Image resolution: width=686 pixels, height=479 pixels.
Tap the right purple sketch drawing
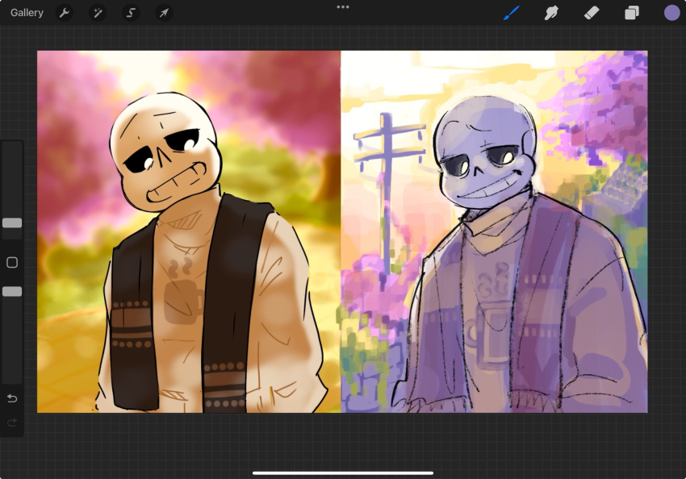(x=495, y=231)
